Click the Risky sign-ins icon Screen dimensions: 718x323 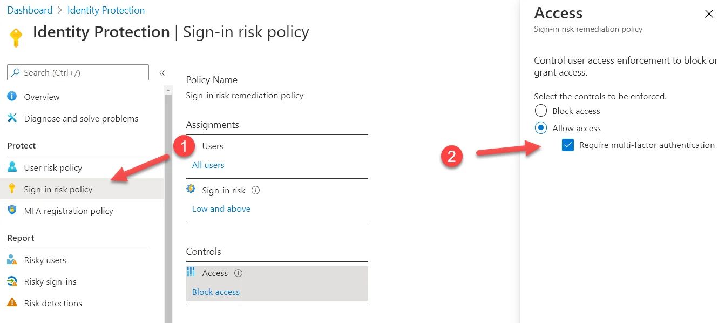click(x=12, y=281)
